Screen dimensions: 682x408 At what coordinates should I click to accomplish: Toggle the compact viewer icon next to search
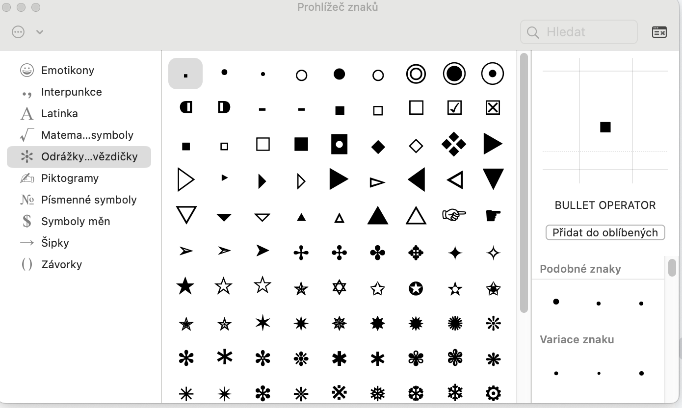[x=659, y=32]
